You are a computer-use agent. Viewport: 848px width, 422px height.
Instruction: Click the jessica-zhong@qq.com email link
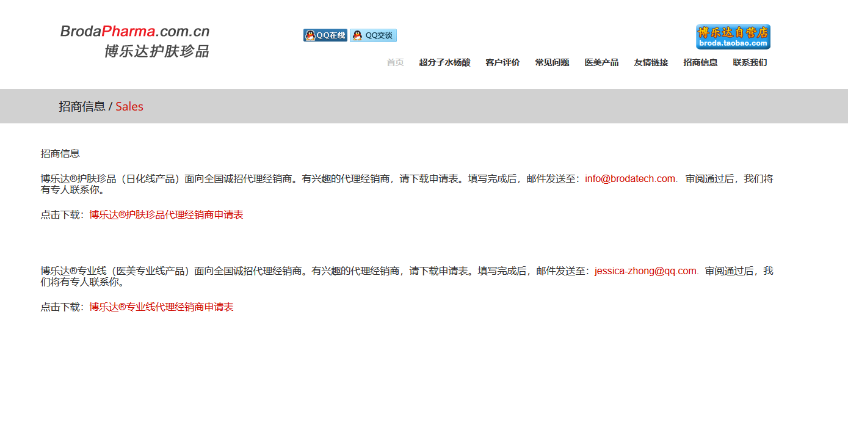645,271
